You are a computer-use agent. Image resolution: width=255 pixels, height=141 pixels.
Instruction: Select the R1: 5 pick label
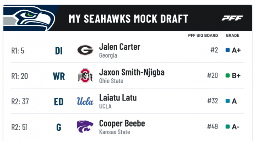pyautogui.click(x=18, y=51)
